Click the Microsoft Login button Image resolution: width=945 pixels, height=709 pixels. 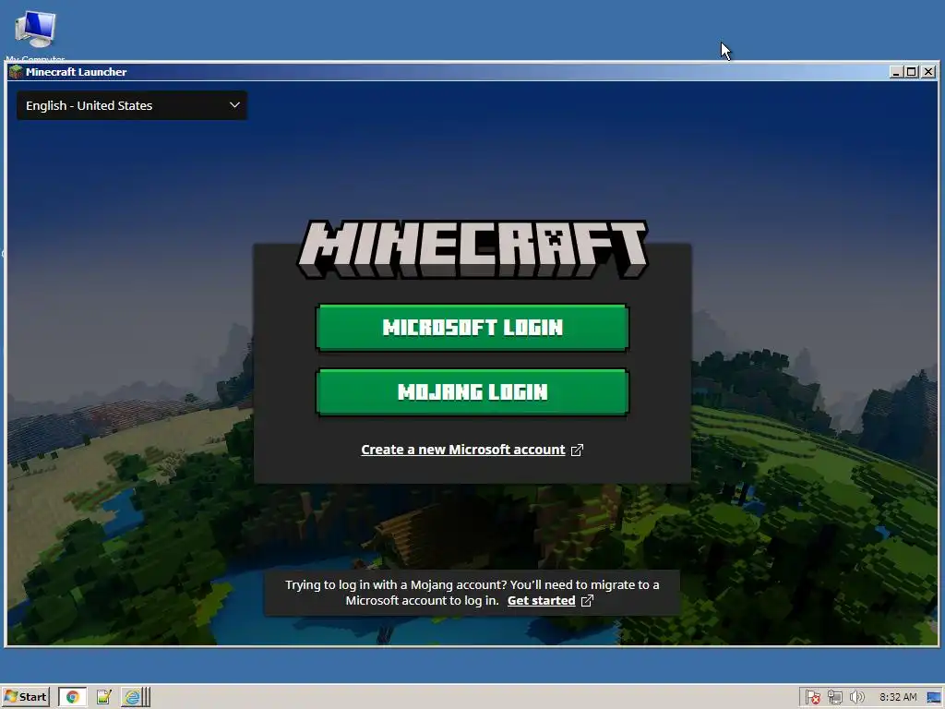pos(472,328)
